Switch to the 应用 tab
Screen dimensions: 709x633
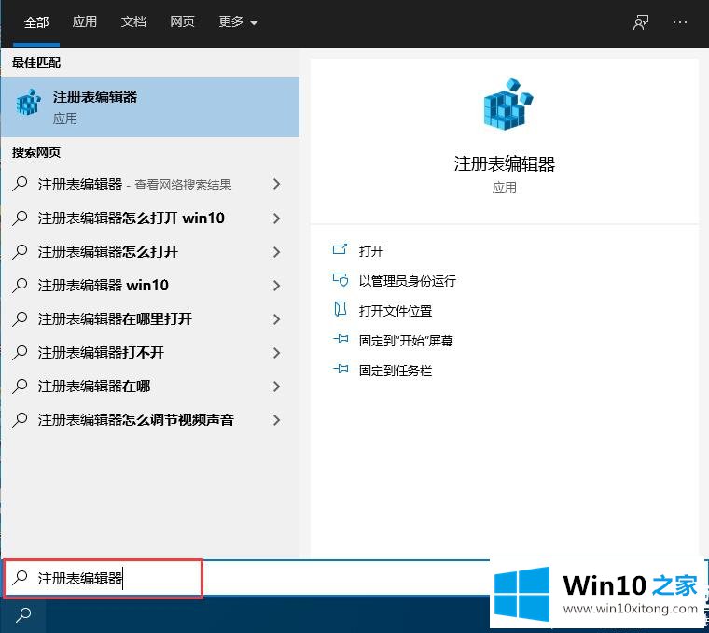point(85,22)
